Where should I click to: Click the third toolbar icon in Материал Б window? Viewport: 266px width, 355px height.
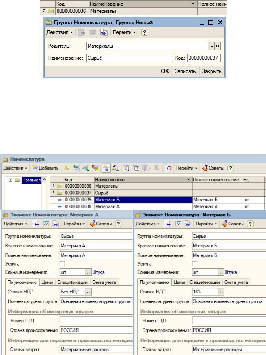(x=188, y=224)
